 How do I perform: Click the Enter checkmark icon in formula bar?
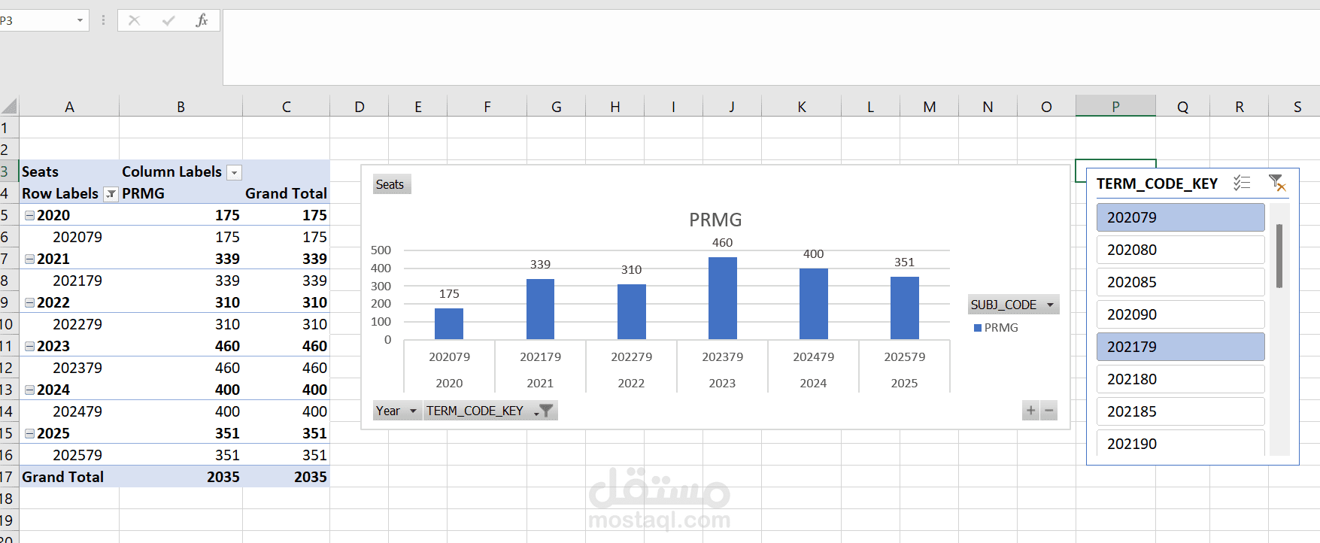(168, 20)
